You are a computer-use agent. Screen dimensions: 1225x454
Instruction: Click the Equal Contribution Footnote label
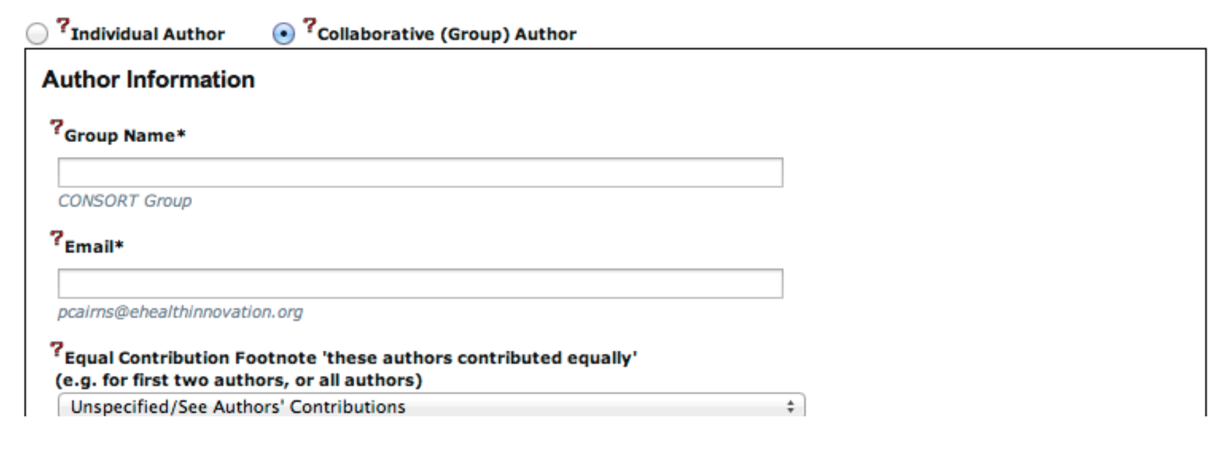point(350,358)
